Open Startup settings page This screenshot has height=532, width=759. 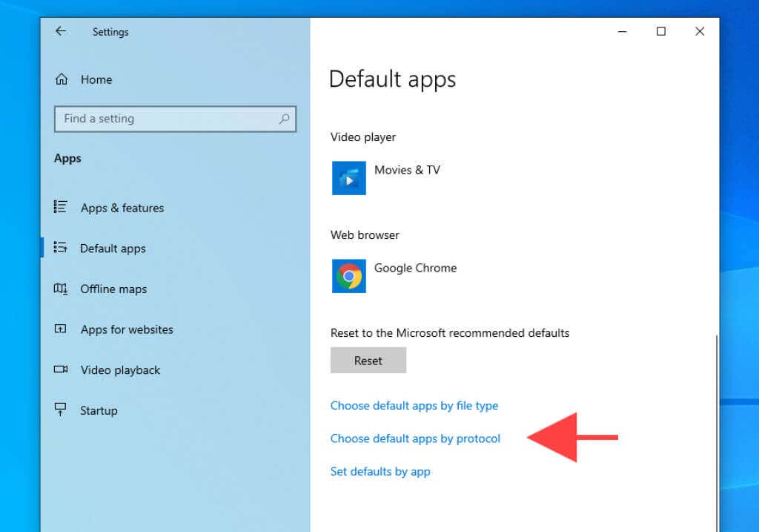tap(99, 410)
